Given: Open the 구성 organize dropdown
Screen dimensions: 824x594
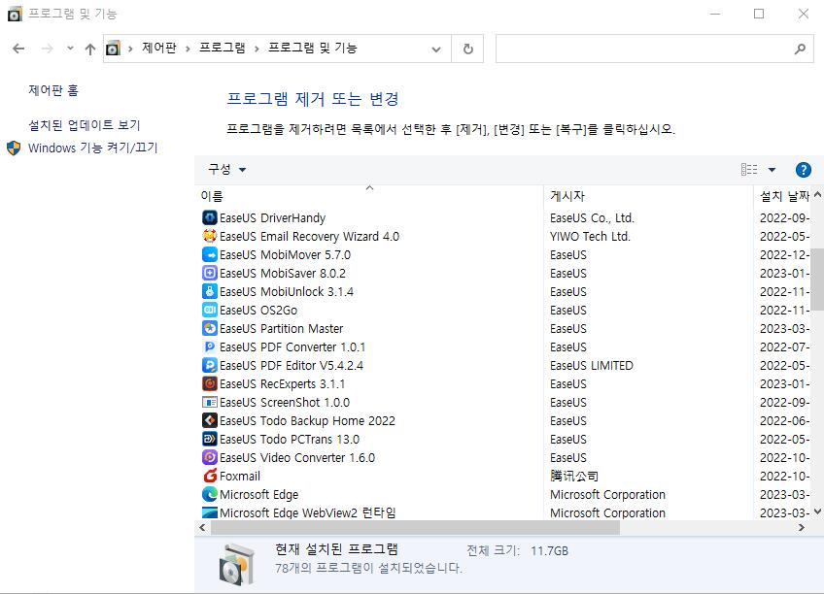Looking at the screenshot, I should click(226, 169).
